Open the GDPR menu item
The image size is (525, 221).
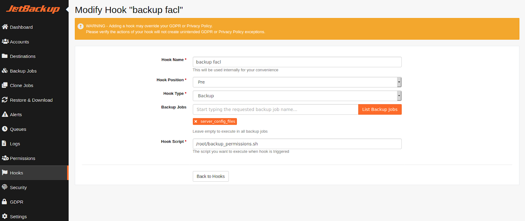(x=34, y=202)
